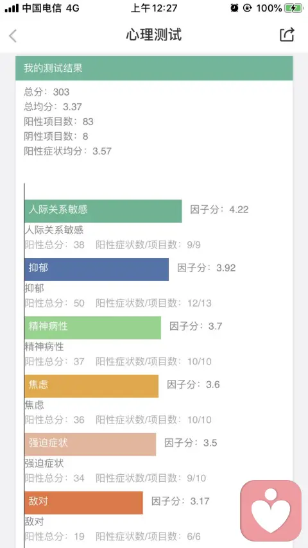Tap the battery charging icon
This screenshot has width=308, height=548.
point(294,8)
